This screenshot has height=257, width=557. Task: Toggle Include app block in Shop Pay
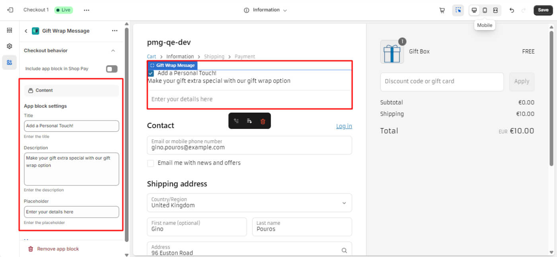click(x=112, y=69)
